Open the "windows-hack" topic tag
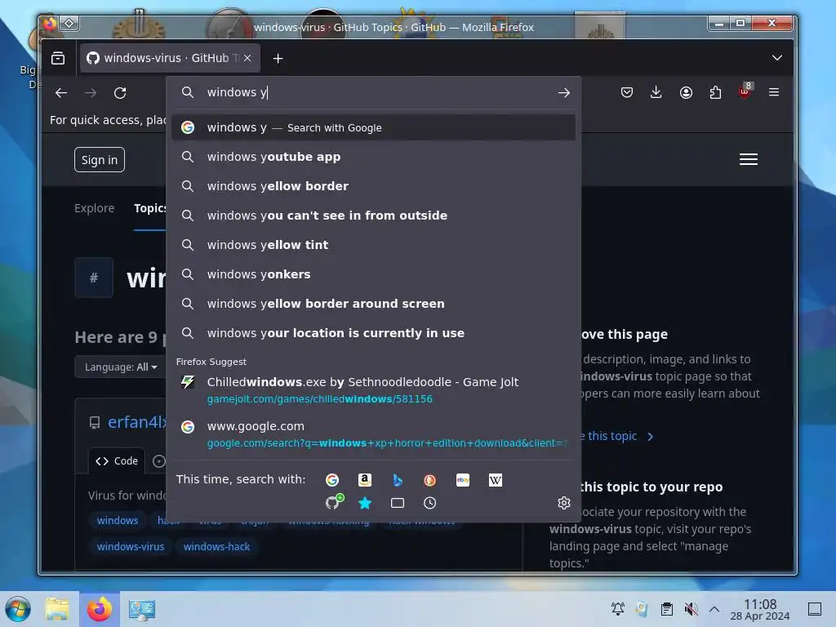The image size is (836, 627). [x=216, y=546]
